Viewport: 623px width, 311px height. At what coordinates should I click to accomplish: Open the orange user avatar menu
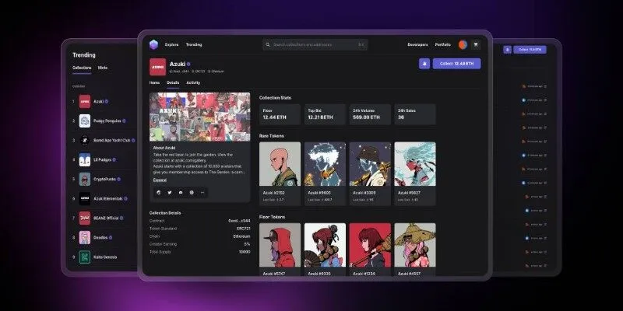point(463,45)
